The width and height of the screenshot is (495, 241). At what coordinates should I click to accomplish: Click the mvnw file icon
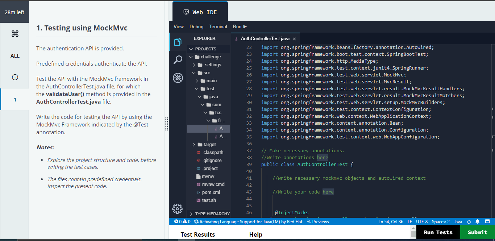tap(198, 176)
